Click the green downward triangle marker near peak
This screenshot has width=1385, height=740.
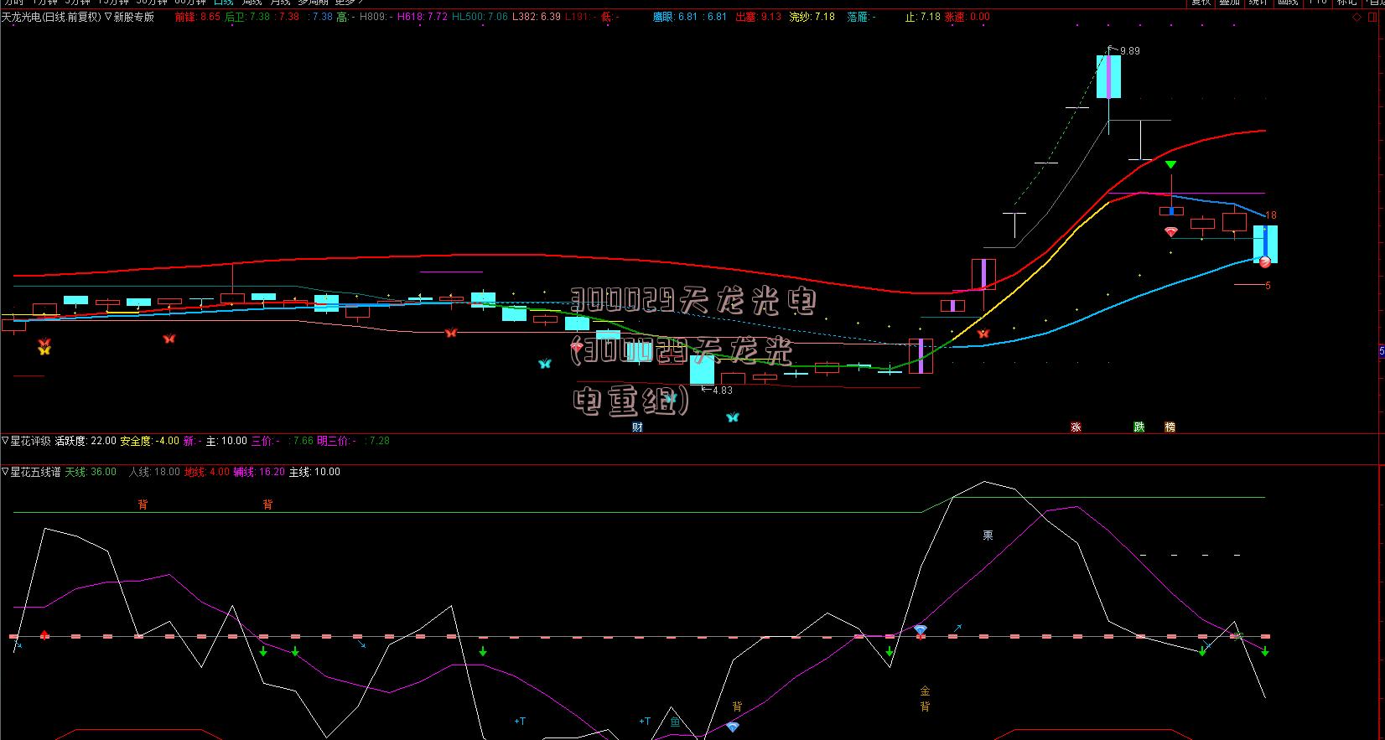coord(1170,164)
